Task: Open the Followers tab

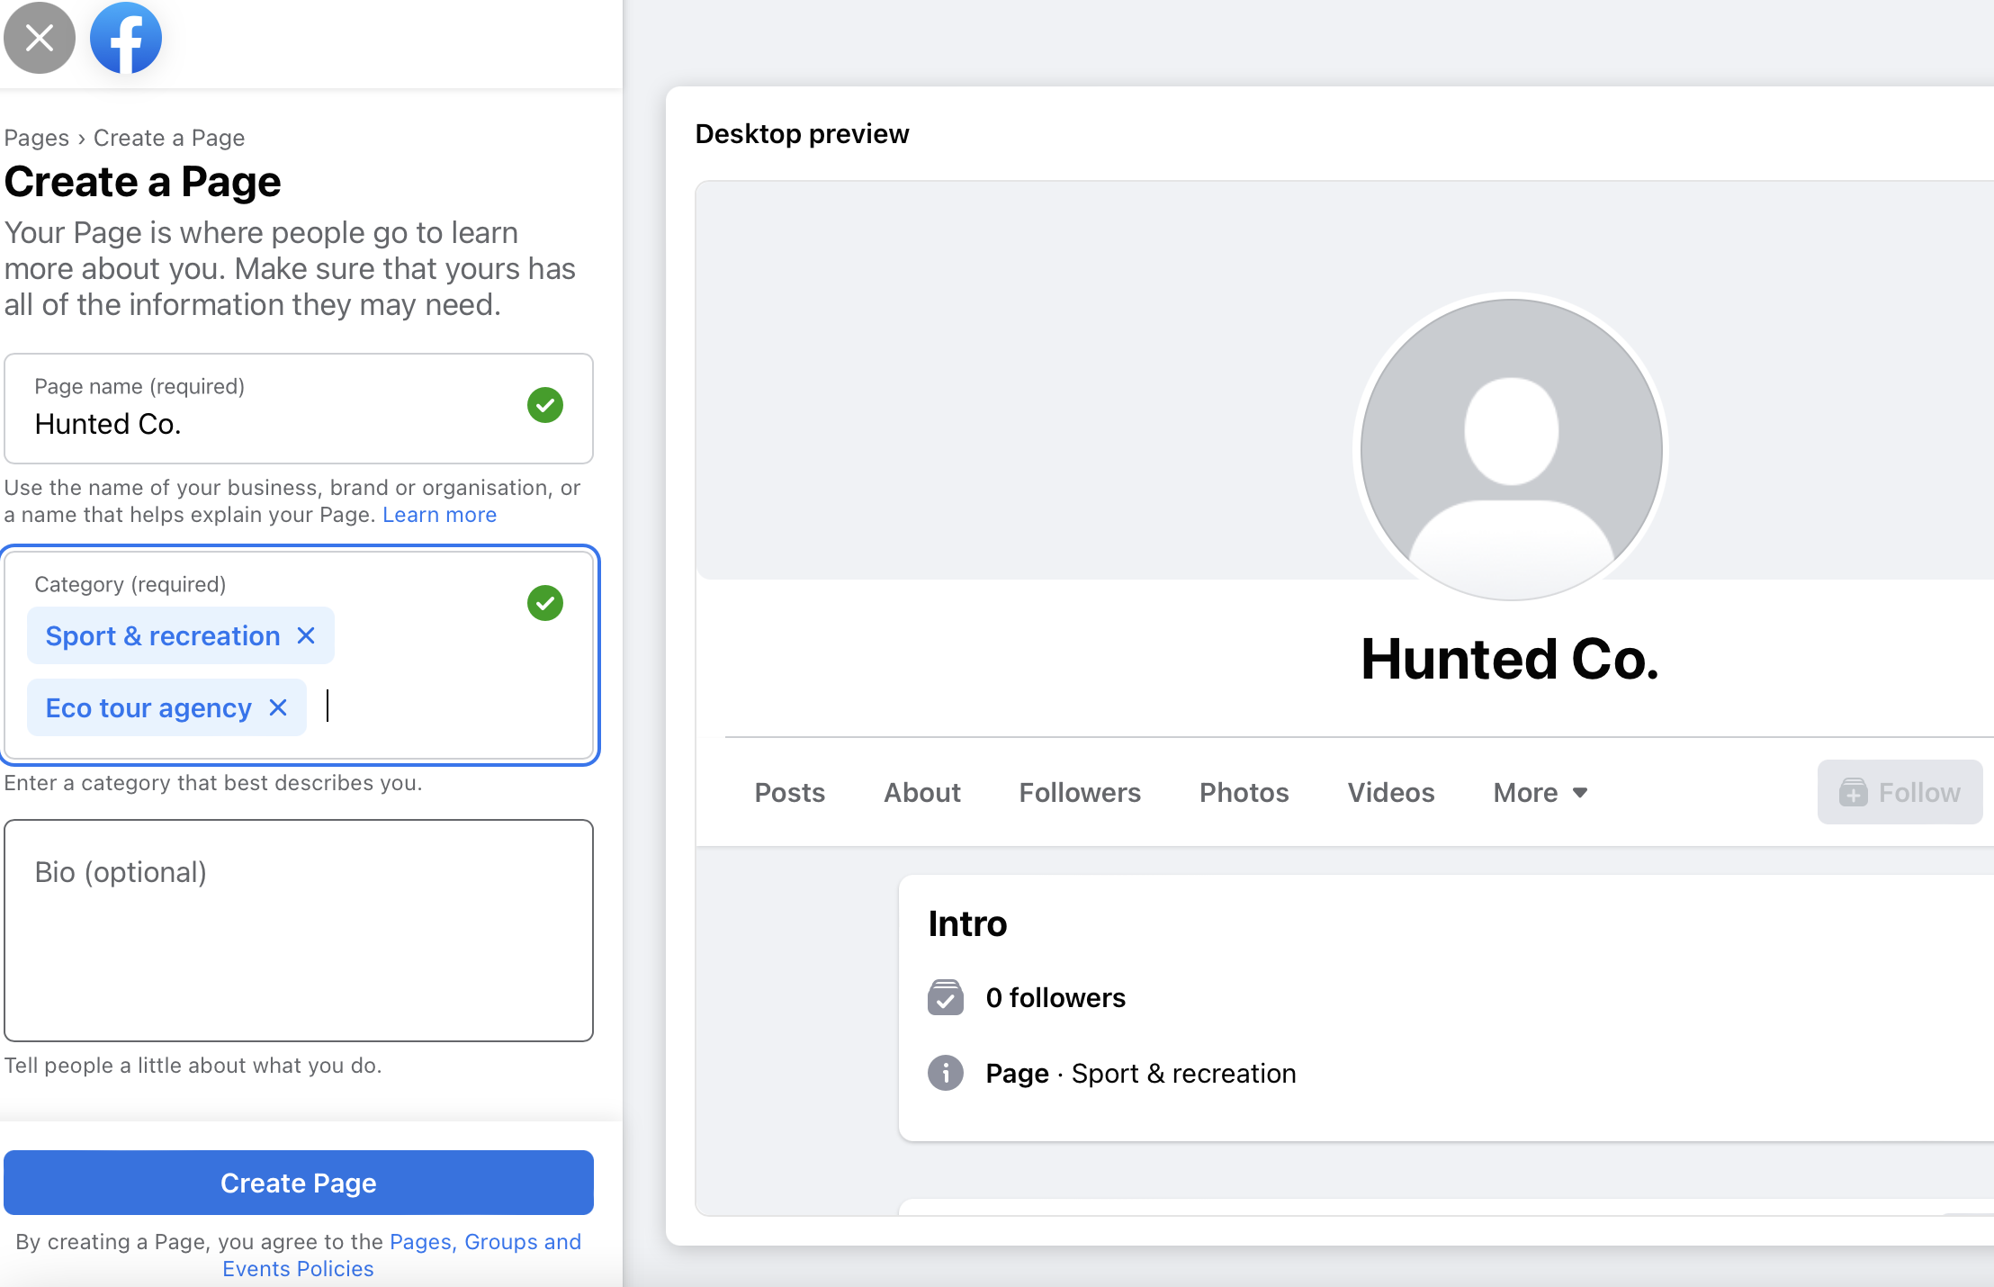Action: pyautogui.click(x=1080, y=792)
